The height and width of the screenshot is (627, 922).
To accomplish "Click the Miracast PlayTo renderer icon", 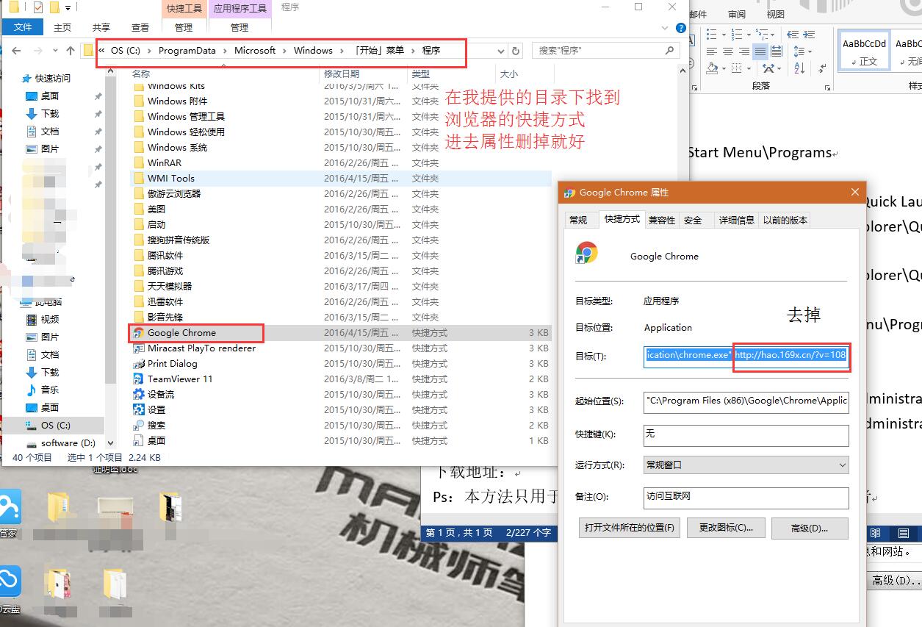I will (138, 348).
